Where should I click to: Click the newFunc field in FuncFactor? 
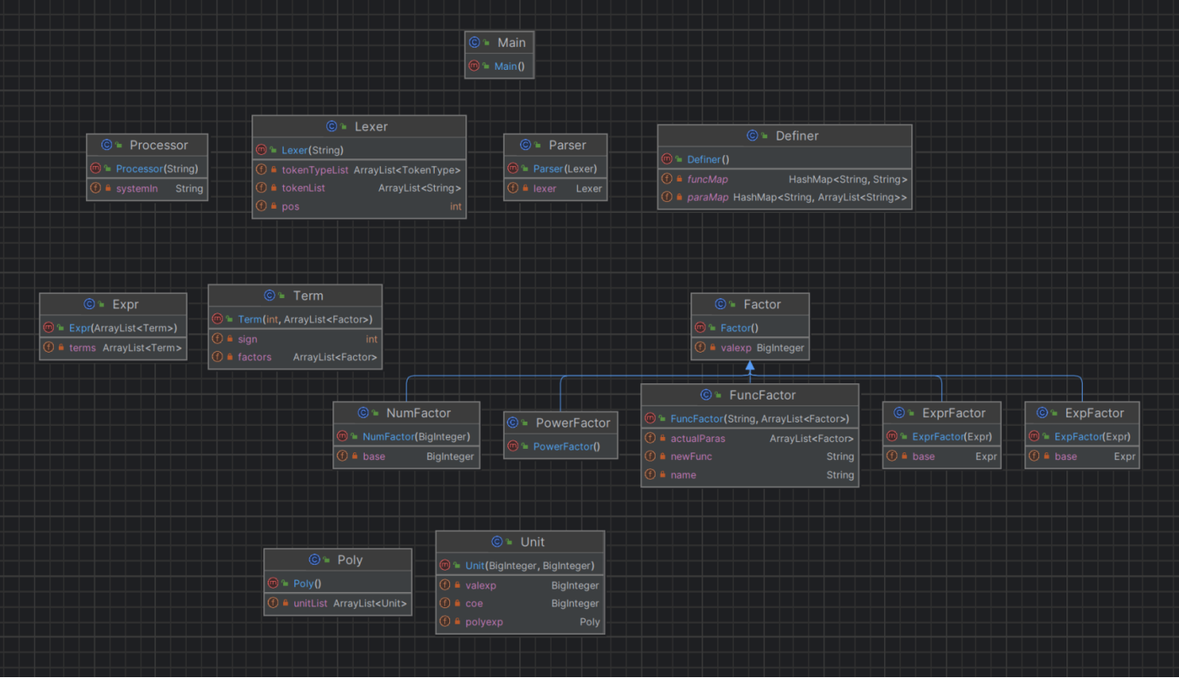[749, 457]
